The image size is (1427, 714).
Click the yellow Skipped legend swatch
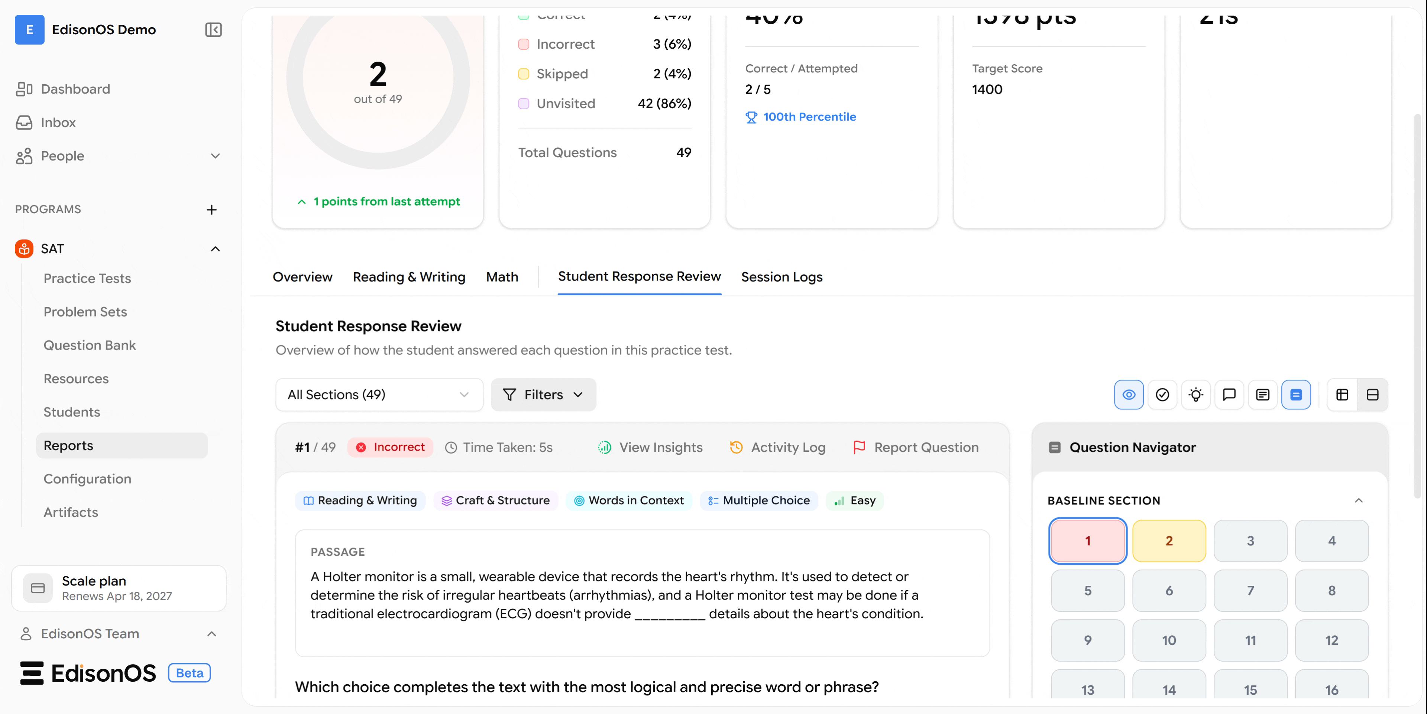(523, 74)
